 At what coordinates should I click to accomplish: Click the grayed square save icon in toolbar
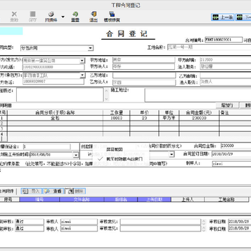(x=33, y=15)
